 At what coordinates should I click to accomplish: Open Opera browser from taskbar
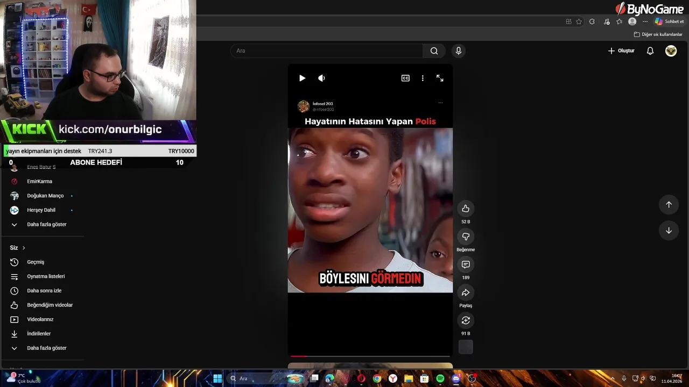pos(361,378)
